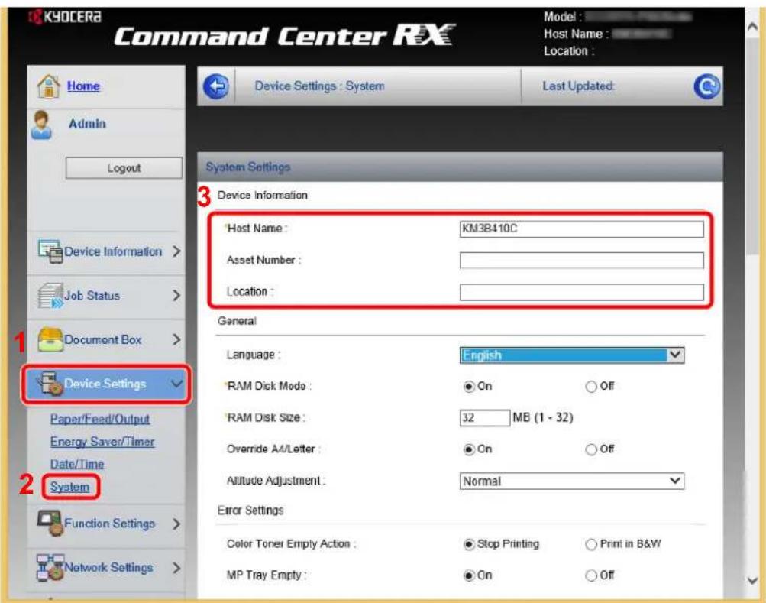Click the Document Box icon in sidebar
Image resolution: width=766 pixels, height=603 pixels.
[x=50, y=339]
